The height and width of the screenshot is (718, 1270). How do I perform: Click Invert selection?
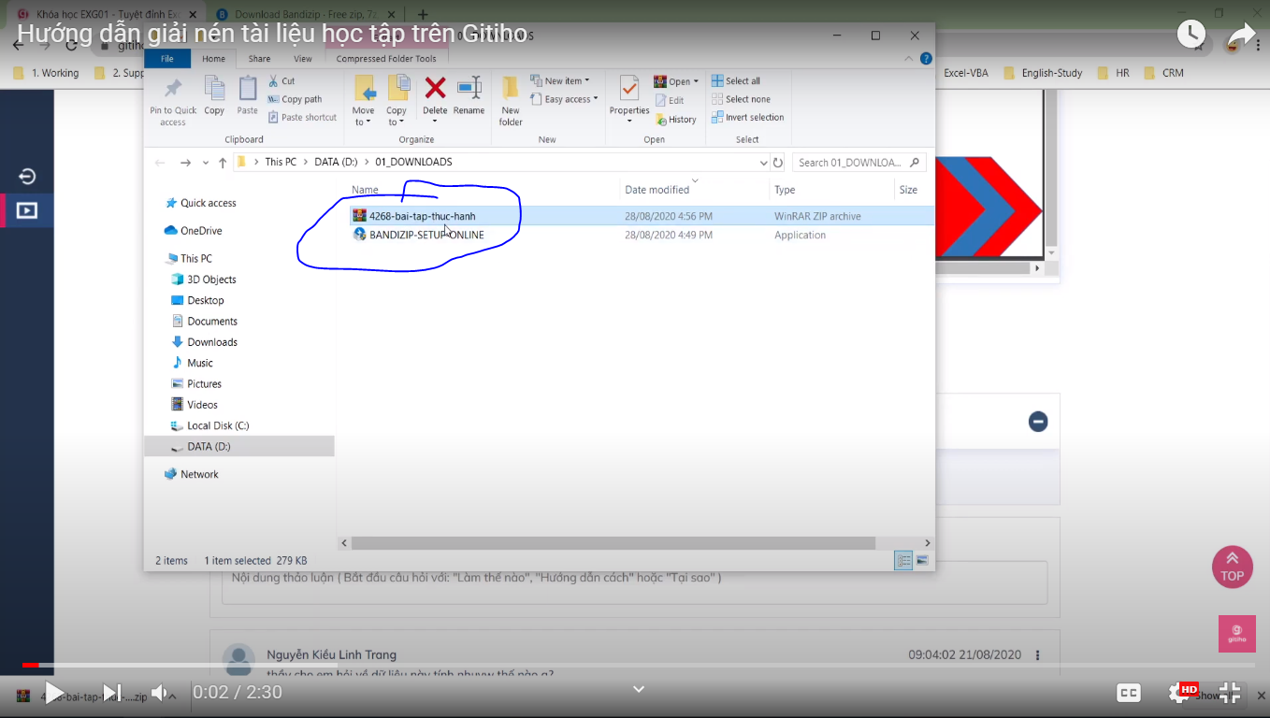point(748,118)
